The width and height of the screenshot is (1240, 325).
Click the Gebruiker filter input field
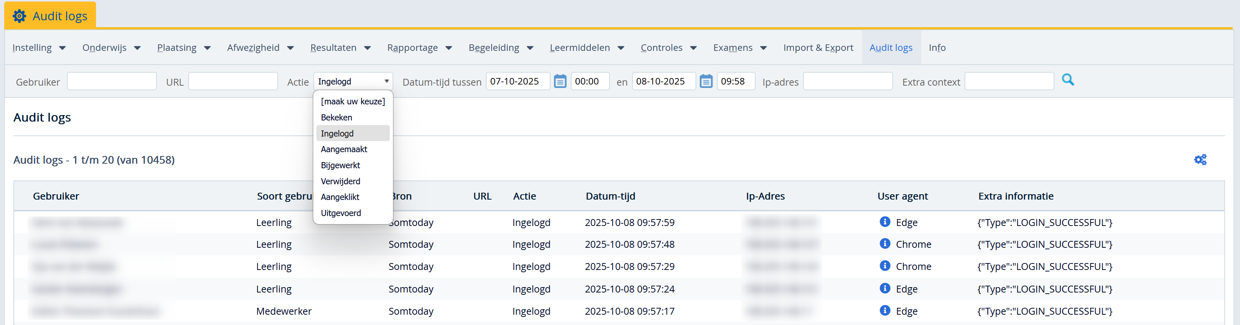112,81
